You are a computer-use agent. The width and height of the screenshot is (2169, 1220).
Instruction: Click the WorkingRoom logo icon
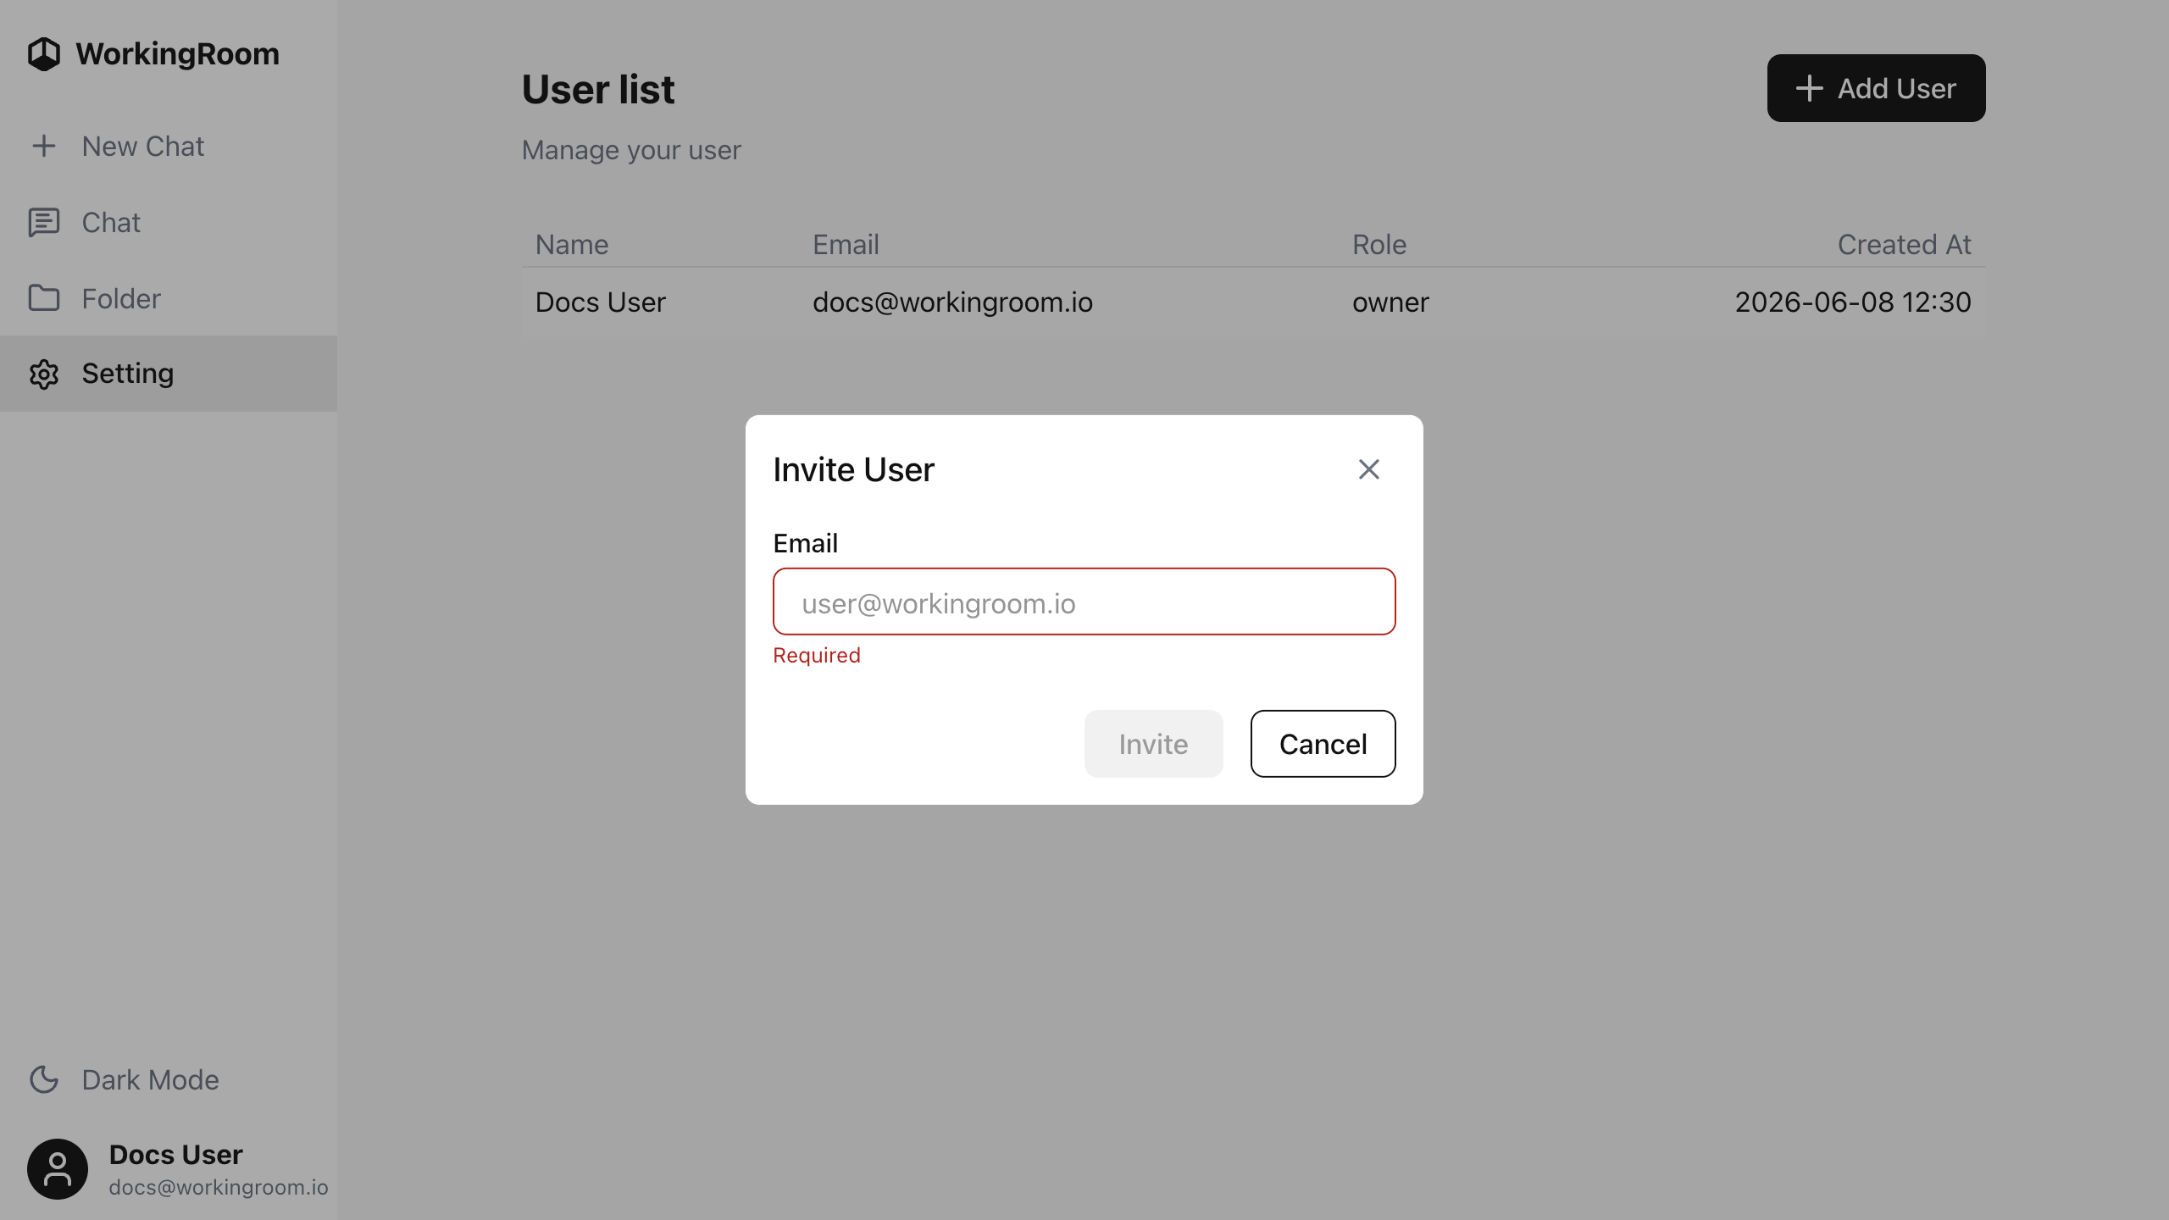click(x=44, y=54)
